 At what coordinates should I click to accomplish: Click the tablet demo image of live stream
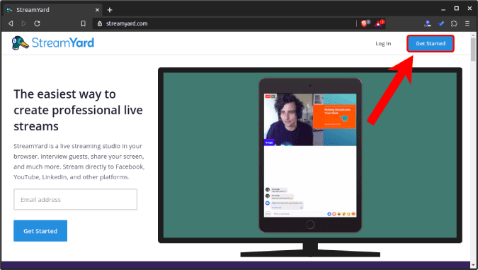[x=310, y=156]
